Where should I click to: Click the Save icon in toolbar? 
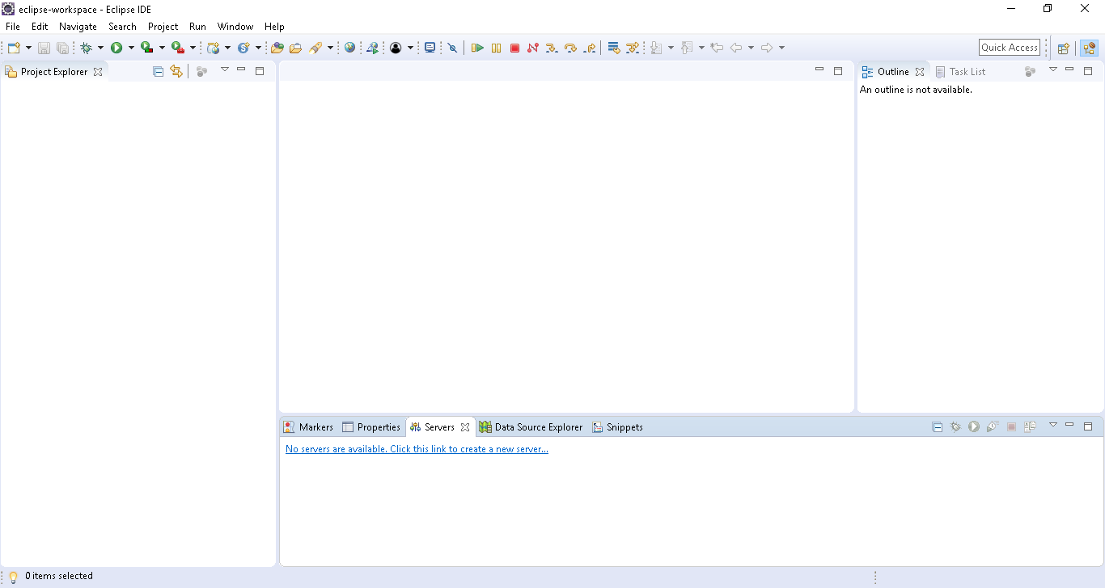[x=44, y=48]
